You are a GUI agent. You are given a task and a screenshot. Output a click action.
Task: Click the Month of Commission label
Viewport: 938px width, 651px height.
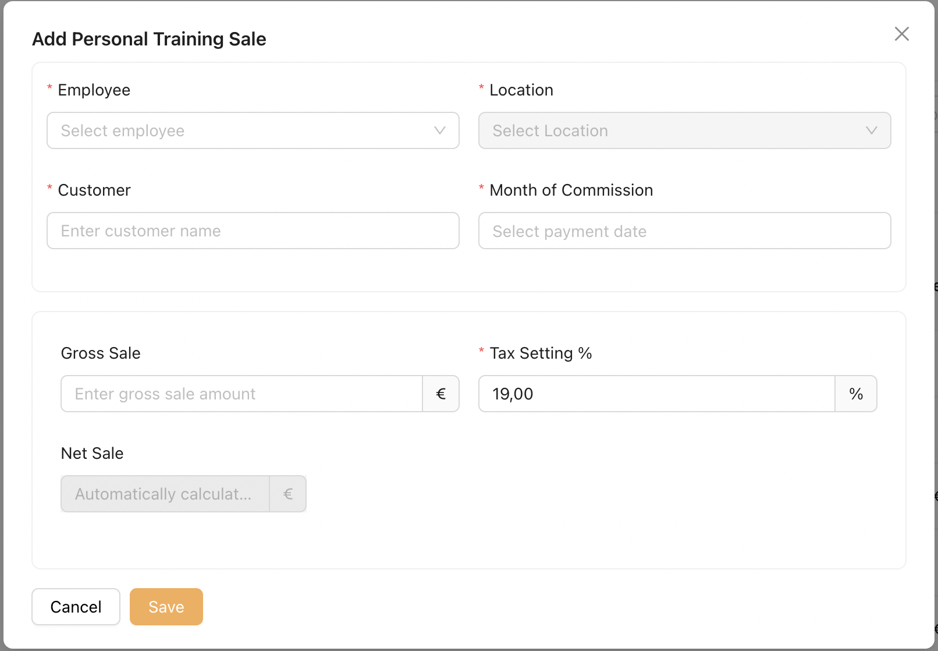pos(571,190)
